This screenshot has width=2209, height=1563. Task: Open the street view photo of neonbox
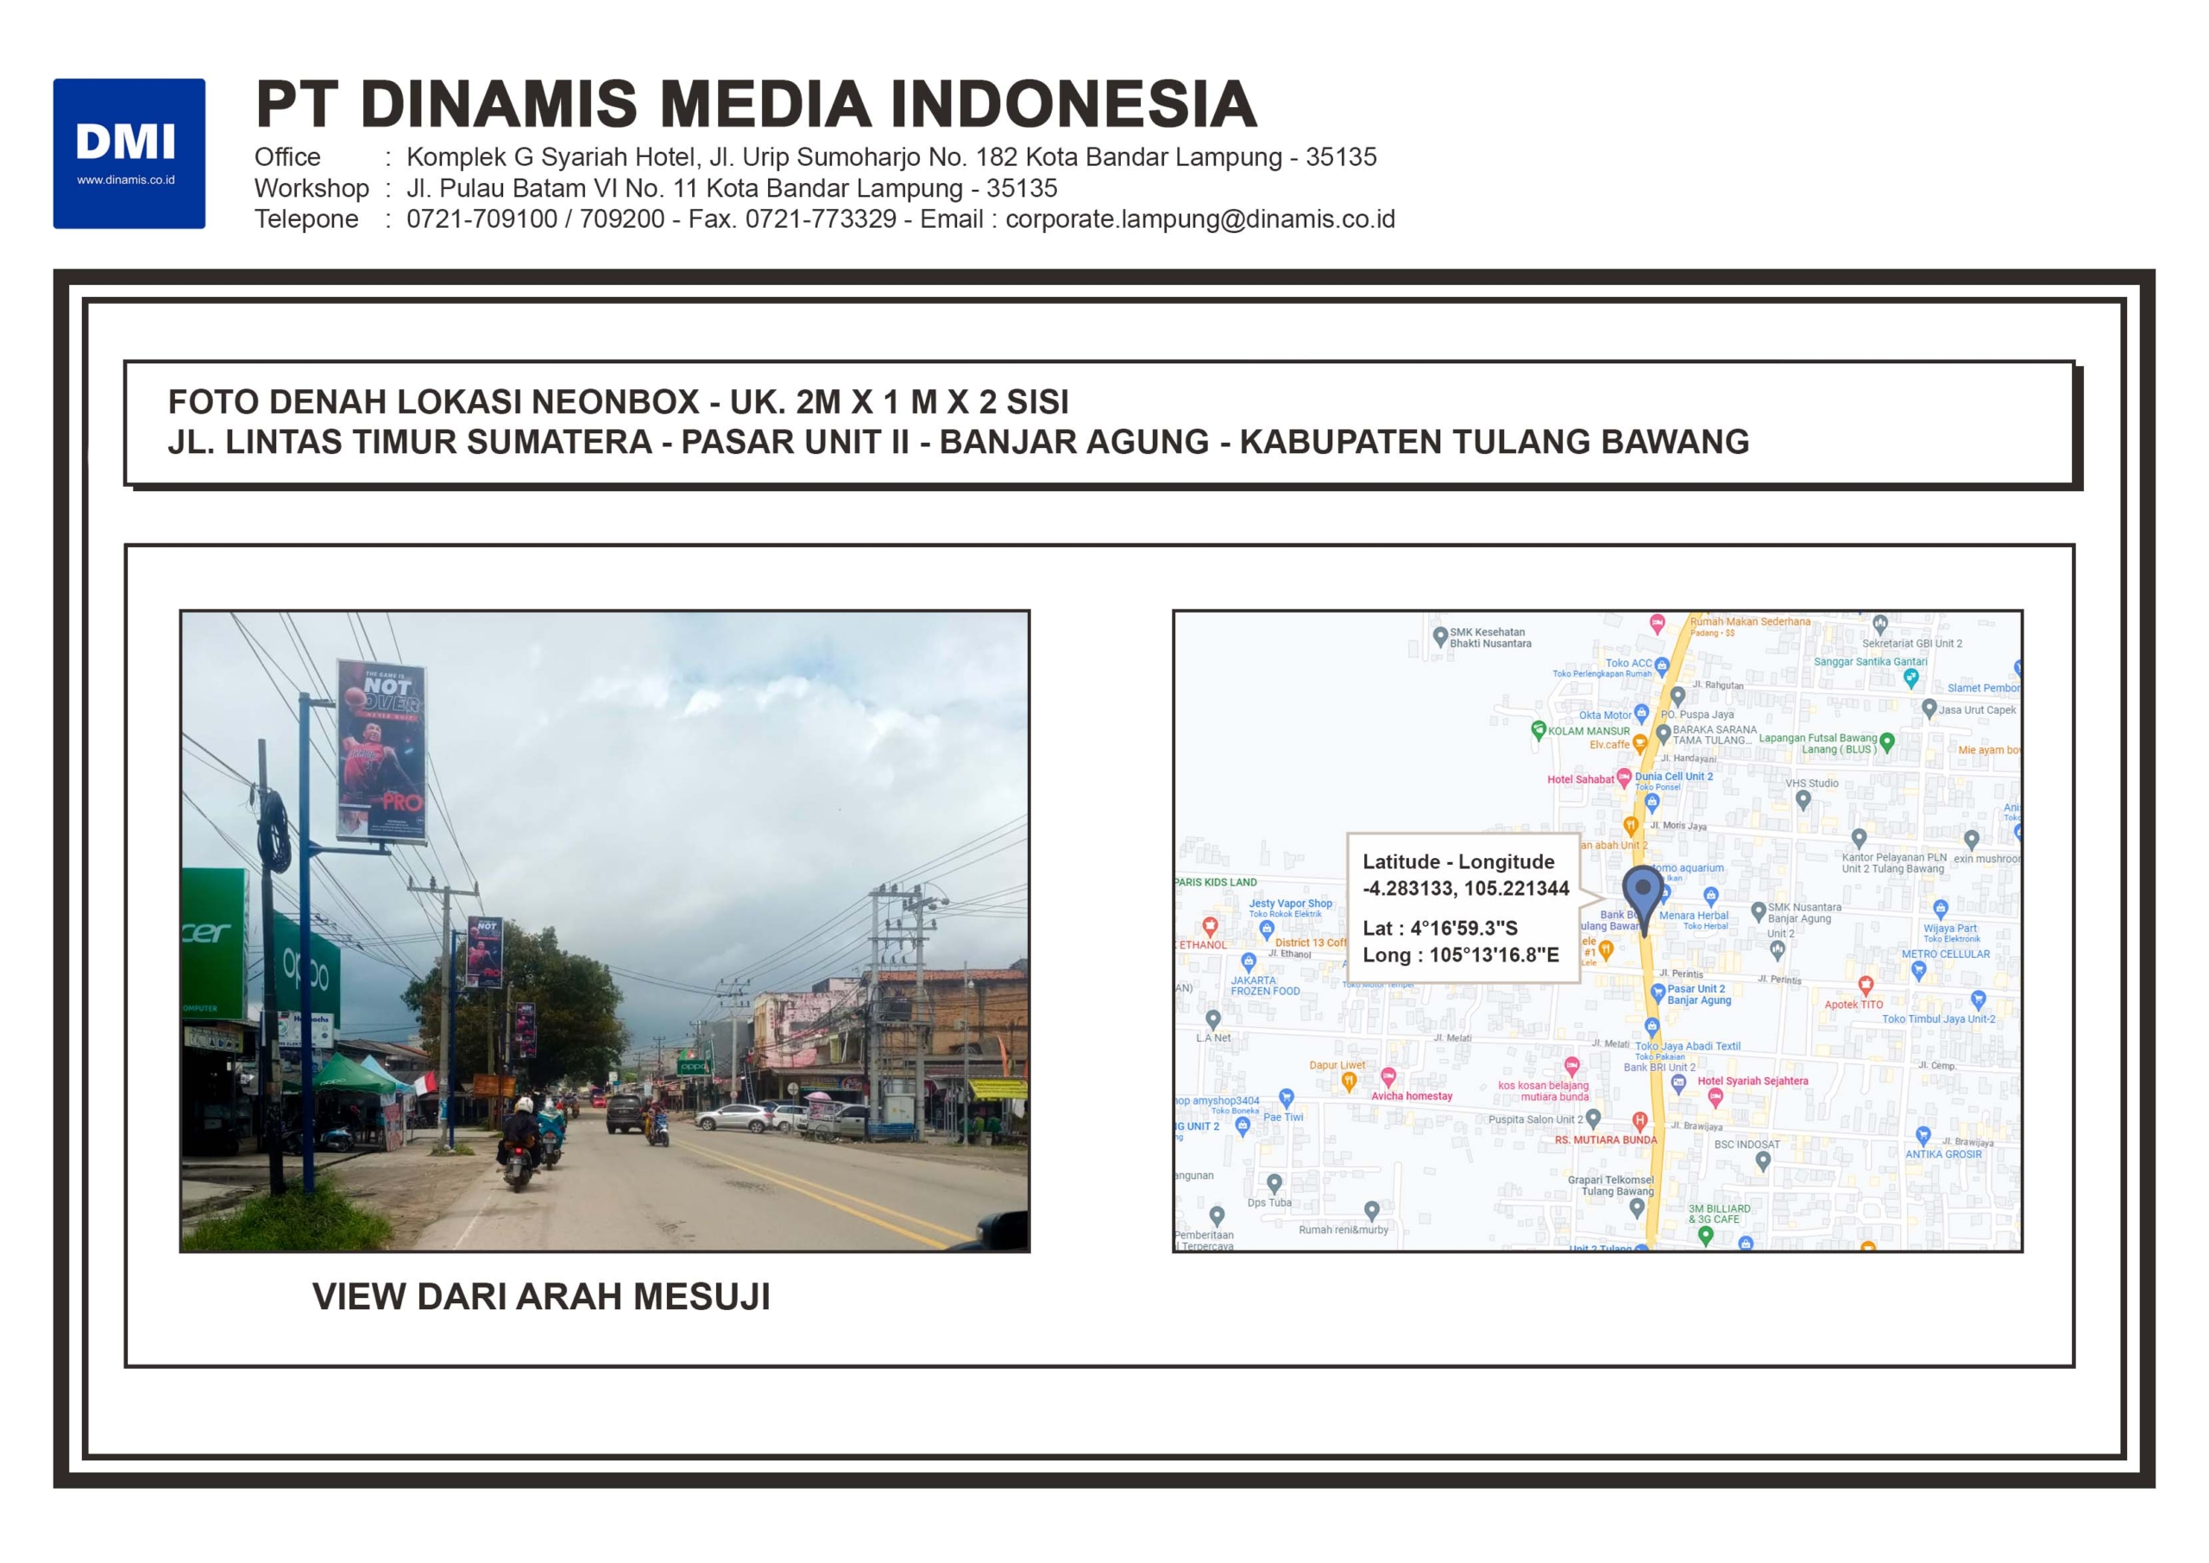(604, 930)
